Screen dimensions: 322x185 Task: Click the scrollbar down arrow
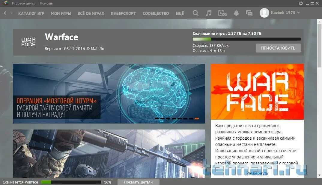[x=319, y=175]
